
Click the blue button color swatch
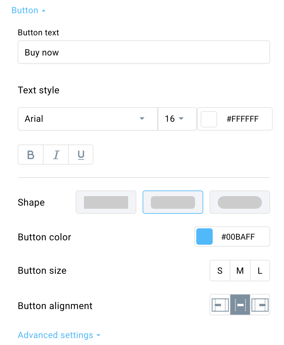click(204, 237)
